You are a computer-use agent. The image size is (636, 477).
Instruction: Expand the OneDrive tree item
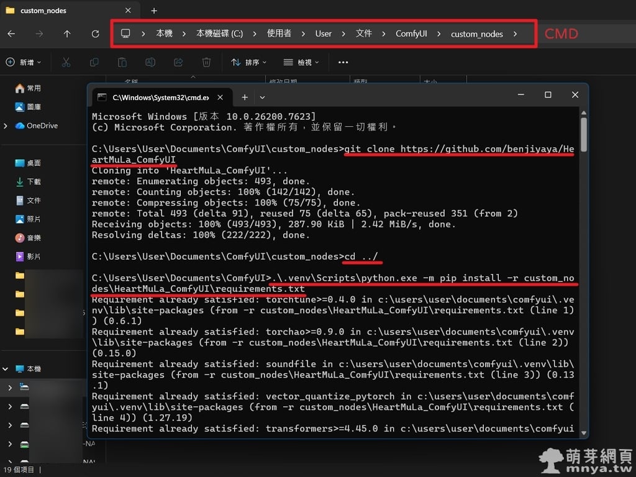click(6, 125)
